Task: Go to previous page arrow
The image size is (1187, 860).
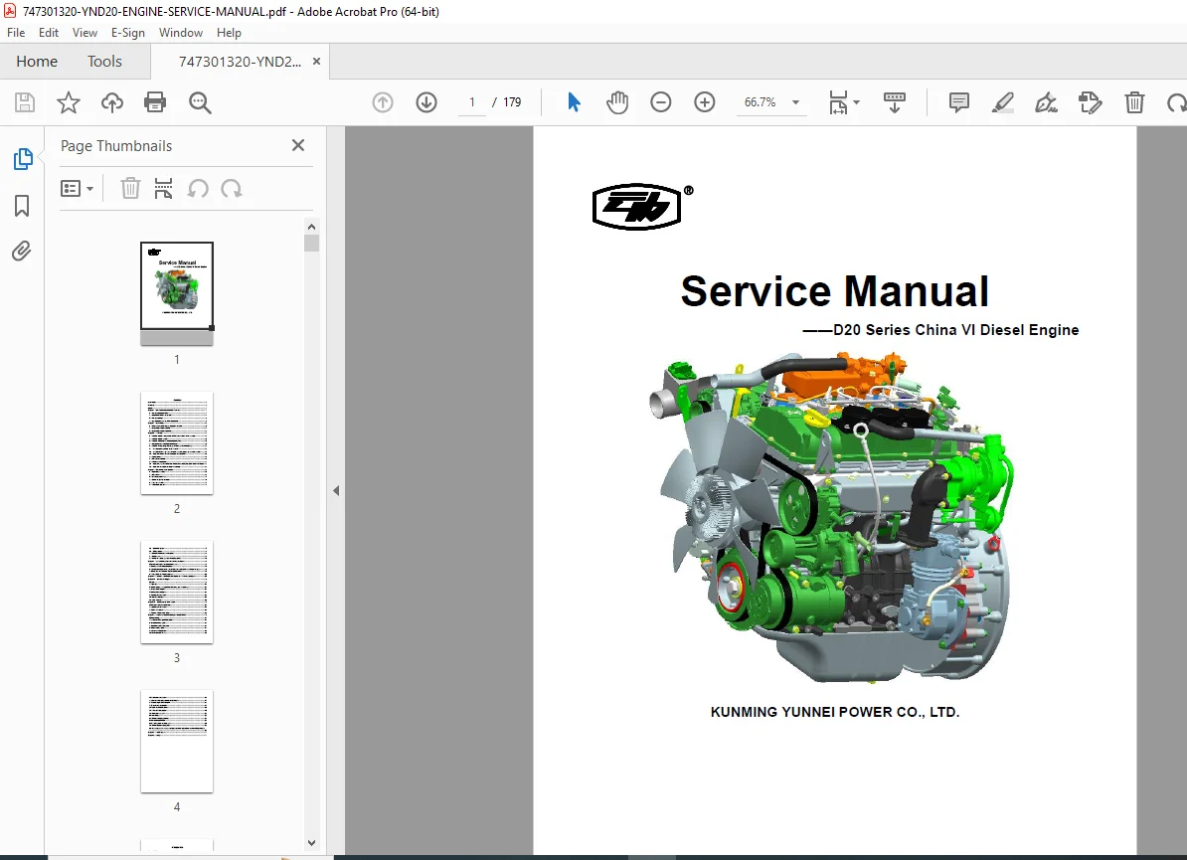Action: click(x=383, y=102)
